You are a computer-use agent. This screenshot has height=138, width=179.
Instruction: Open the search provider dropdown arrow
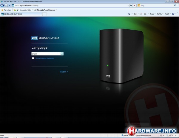(178, 5)
